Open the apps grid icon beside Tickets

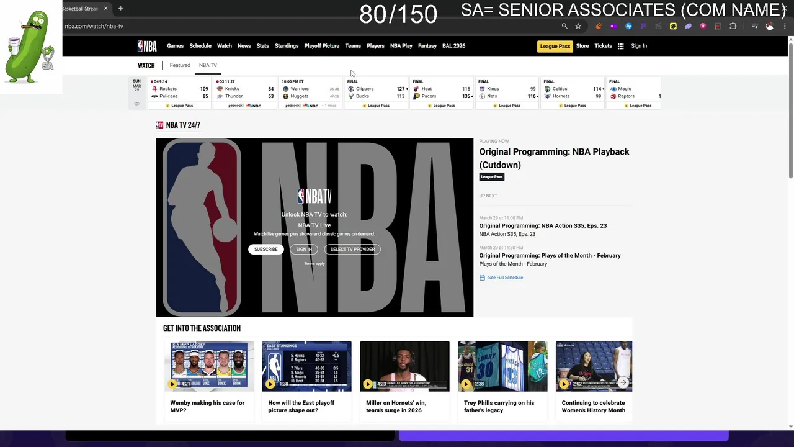click(620, 46)
